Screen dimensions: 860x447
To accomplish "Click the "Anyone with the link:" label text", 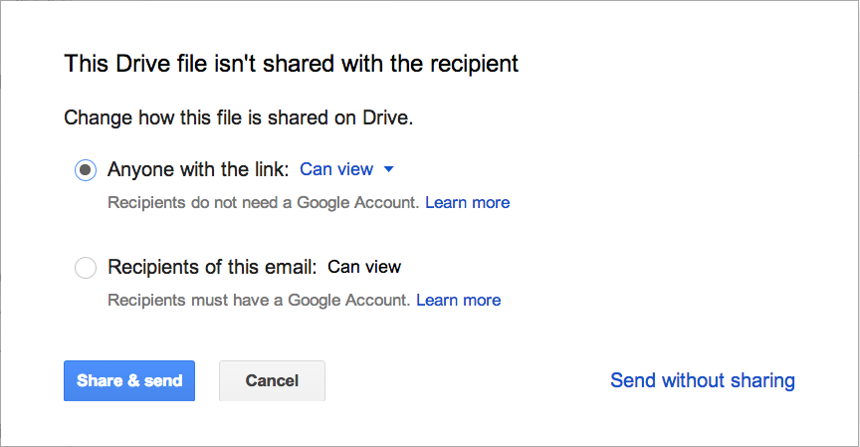I will pyautogui.click(x=198, y=169).
